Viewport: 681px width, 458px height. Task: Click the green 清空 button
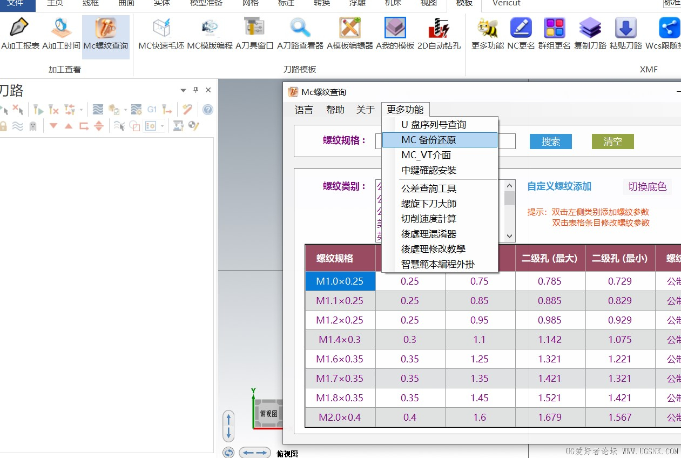(612, 142)
